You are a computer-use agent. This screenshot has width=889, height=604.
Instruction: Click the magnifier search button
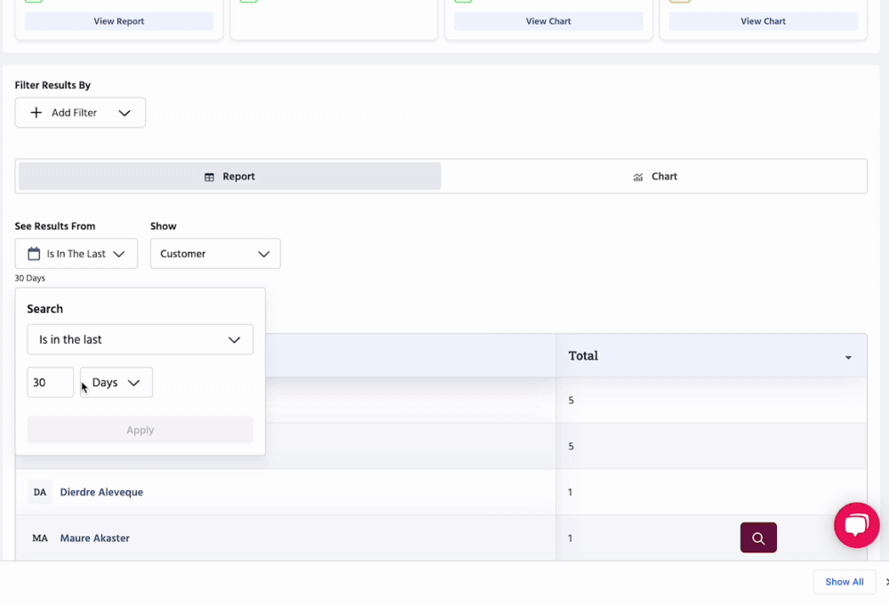(x=758, y=537)
